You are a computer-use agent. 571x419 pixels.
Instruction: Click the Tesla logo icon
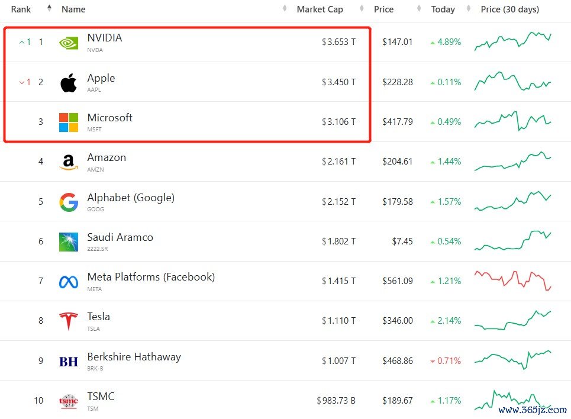click(69, 321)
